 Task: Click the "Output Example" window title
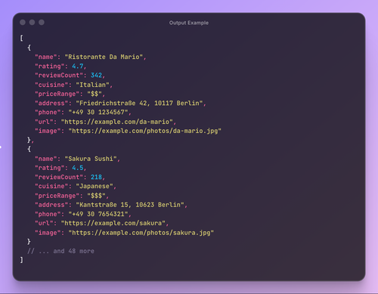tap(189, 23)
